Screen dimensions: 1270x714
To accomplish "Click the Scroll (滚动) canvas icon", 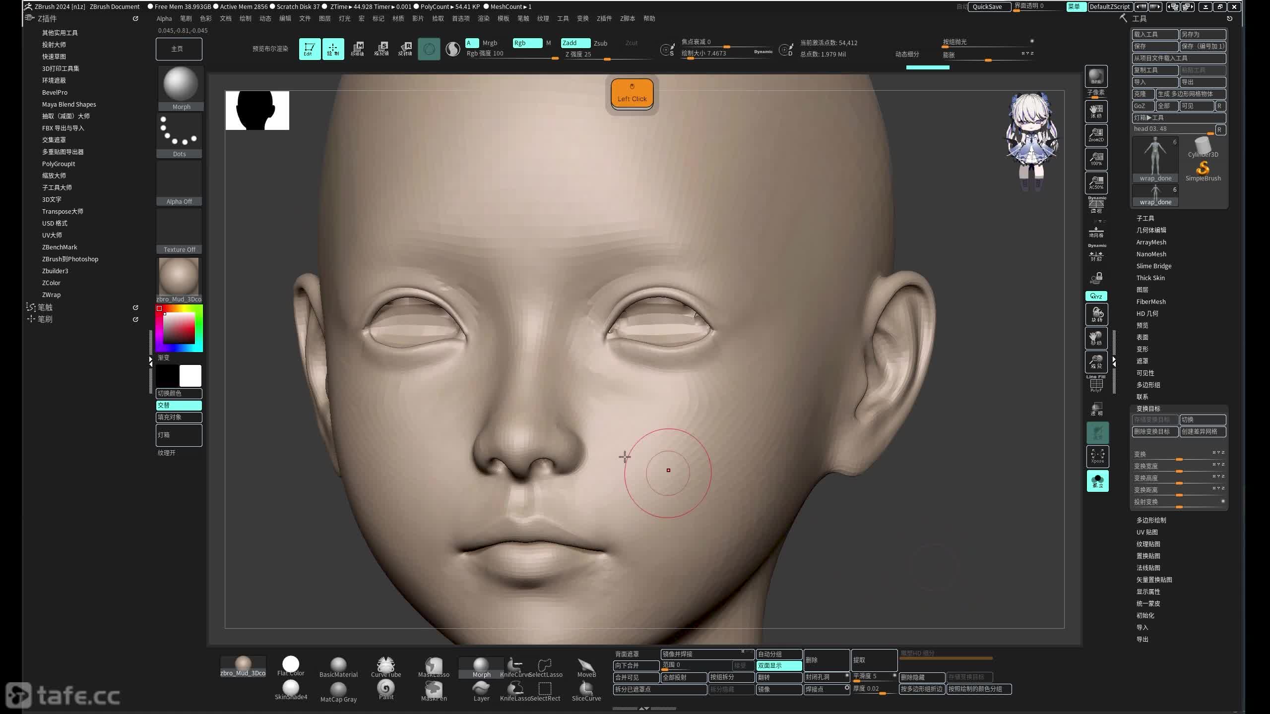I will [1096, 112].
